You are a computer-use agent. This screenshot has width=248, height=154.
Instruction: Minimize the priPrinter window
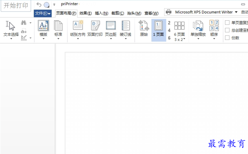(243, 4)
